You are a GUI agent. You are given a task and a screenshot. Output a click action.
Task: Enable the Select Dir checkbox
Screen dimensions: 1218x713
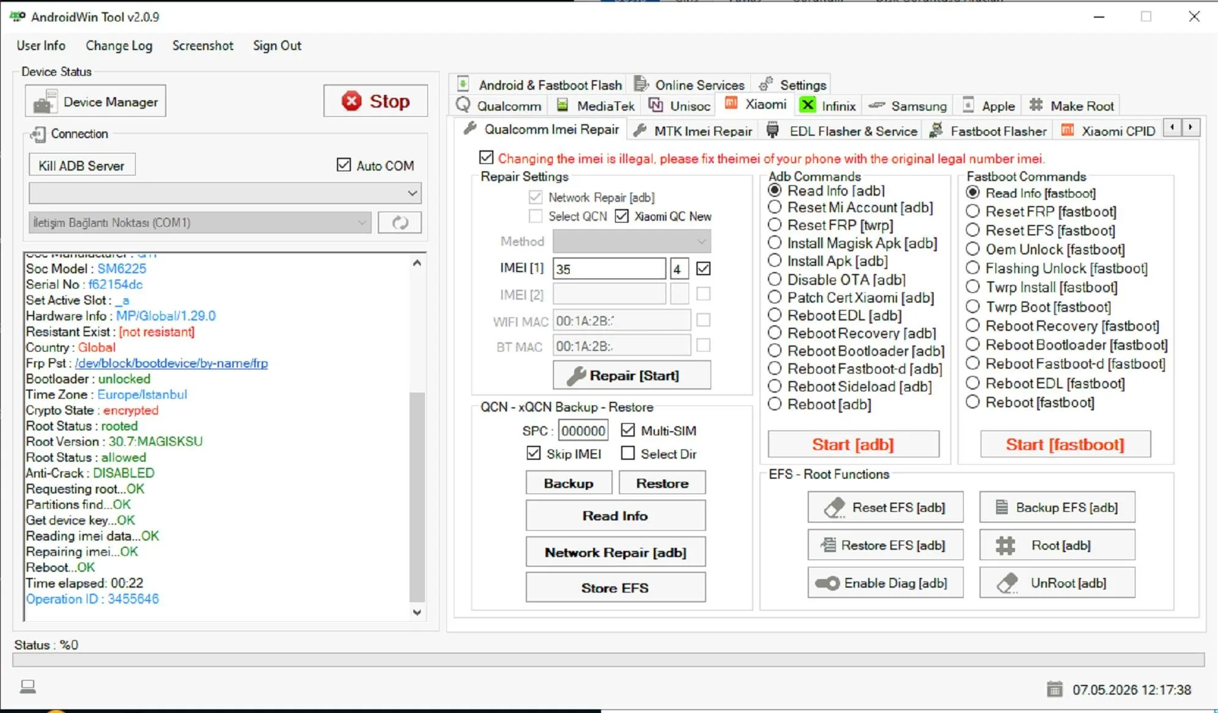[x=627, y=453]
